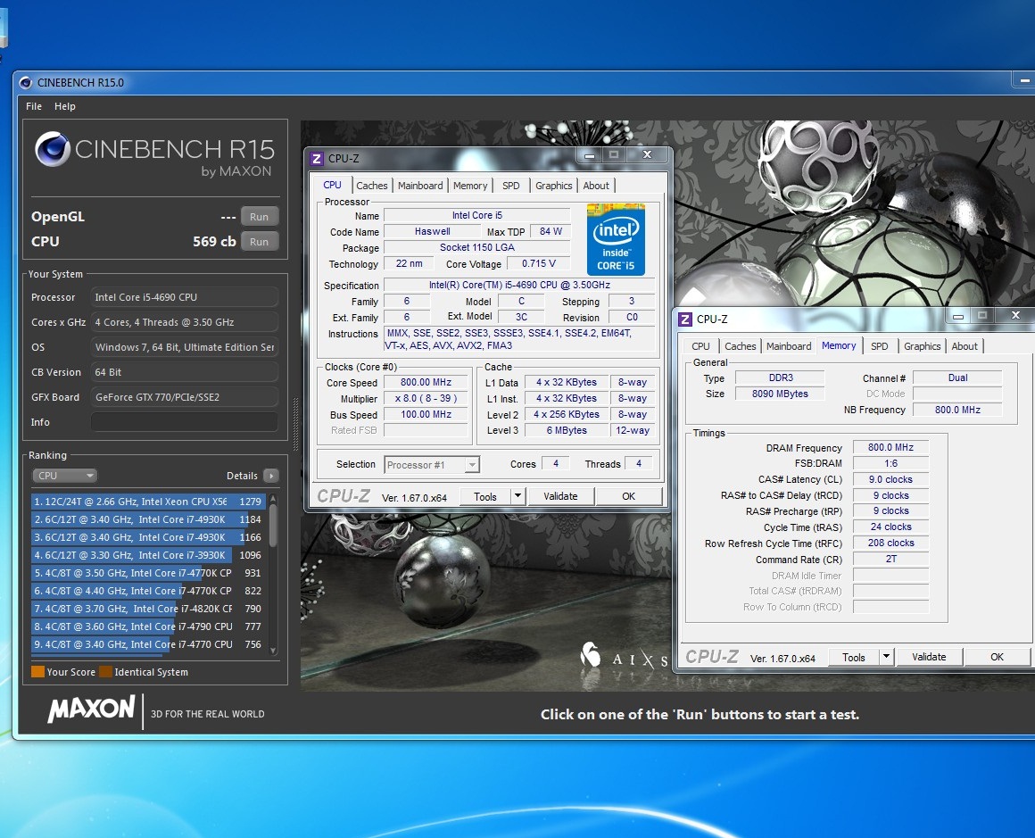Expand Tools dropdown arrow in CPU-Z Memory window

(887, 657)
